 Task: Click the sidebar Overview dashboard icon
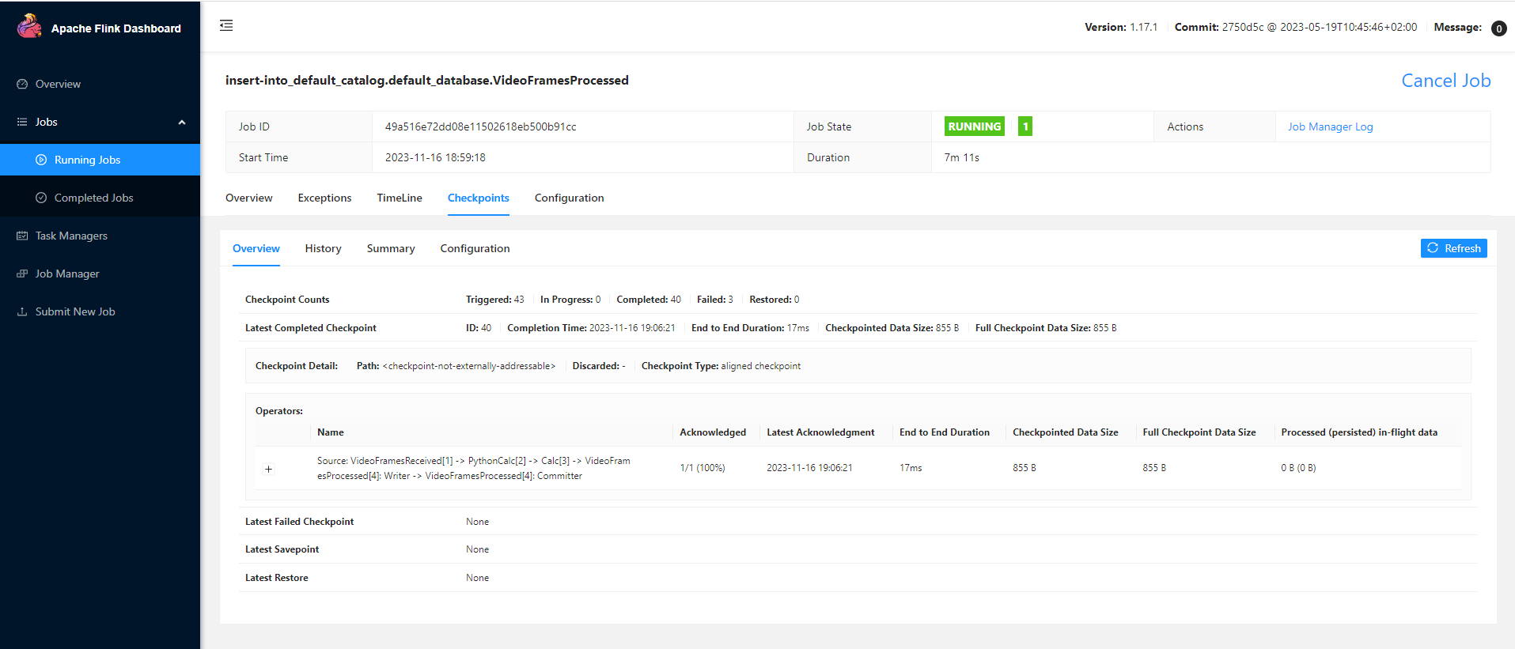click(x=22, y=84)
